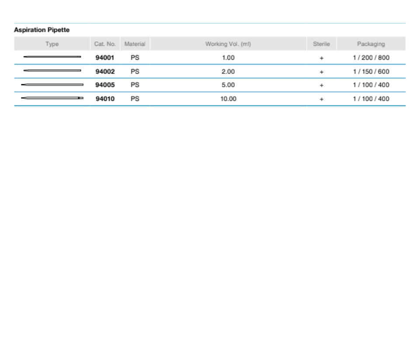The image size is (411, 344).
Task: Click the 1.00 ml pipette illustration
Action: (52, 57)
